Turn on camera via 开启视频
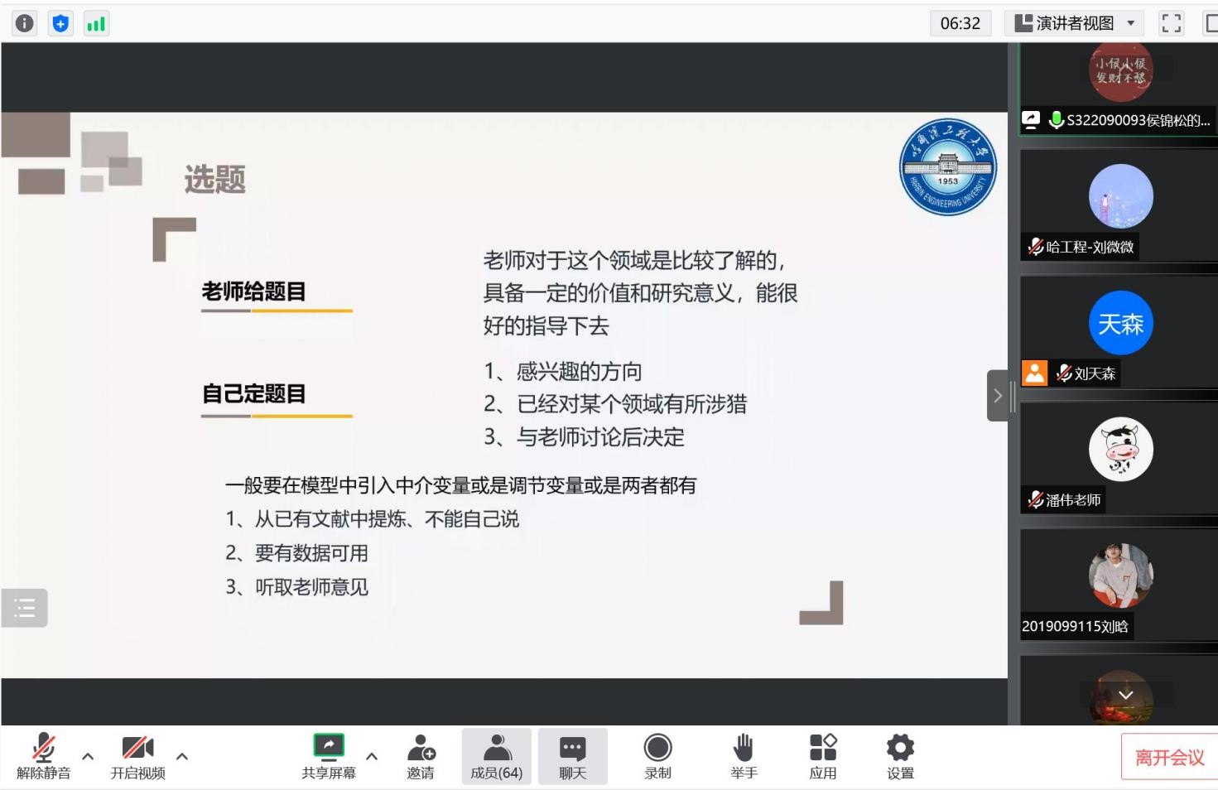 137,756
